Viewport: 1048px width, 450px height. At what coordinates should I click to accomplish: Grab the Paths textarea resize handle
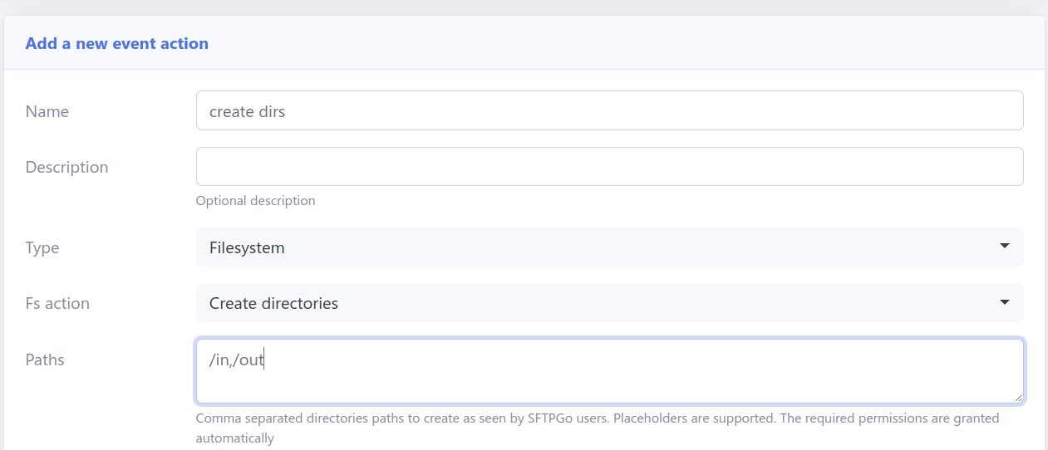[1017, 398]
